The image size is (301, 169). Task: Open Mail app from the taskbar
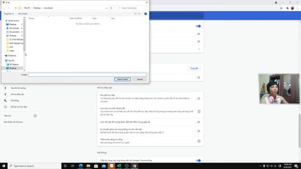coord(103,166)
